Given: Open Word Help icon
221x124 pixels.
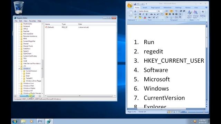Looking at the screenshot, I should point(206,8).
